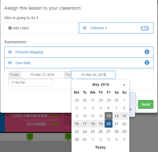Screen dimensions: 158x152
Task: Click the info icon beside Due date
Action: 147,63
